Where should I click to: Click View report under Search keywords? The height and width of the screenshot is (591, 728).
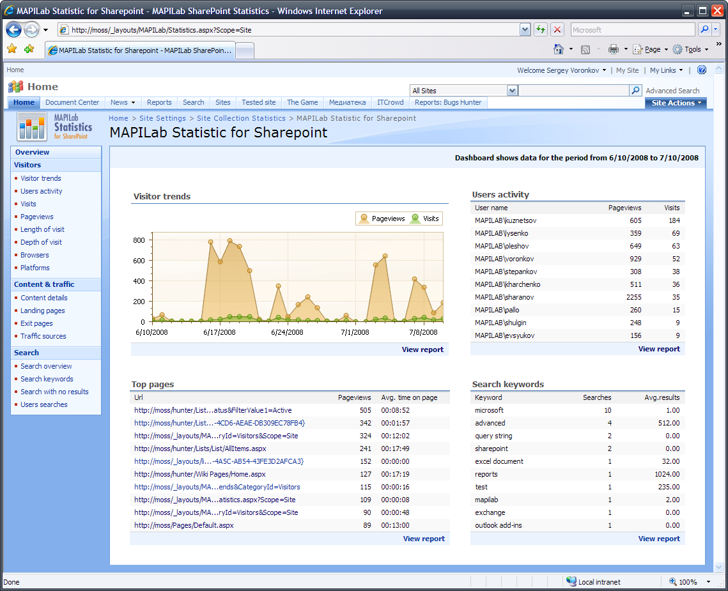point(659,539)
